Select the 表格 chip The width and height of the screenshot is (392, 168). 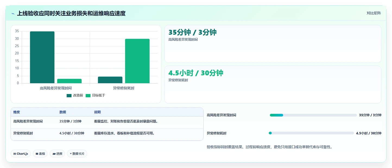point(40,154)
